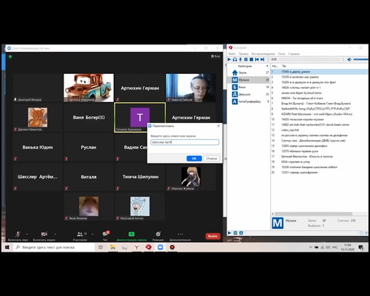Close the Переименовать dialog
This screenshot has width=370, height=296.
[x=218, y=126]
